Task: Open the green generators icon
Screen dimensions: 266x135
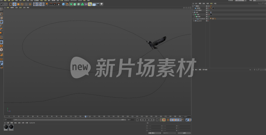Action: tap(71, 4)
